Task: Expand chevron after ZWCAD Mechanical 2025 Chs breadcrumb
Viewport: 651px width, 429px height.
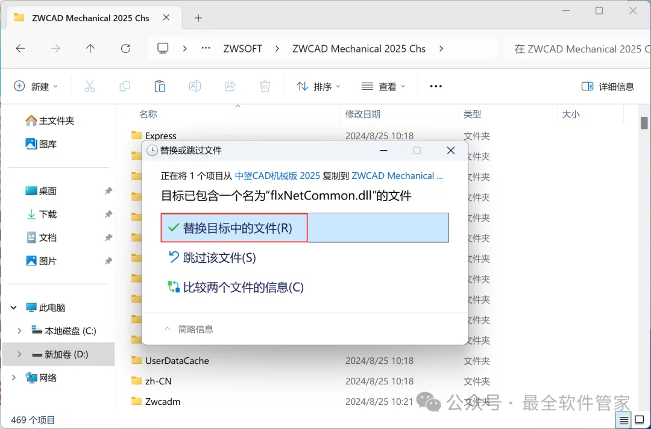Action: point(441,49)
